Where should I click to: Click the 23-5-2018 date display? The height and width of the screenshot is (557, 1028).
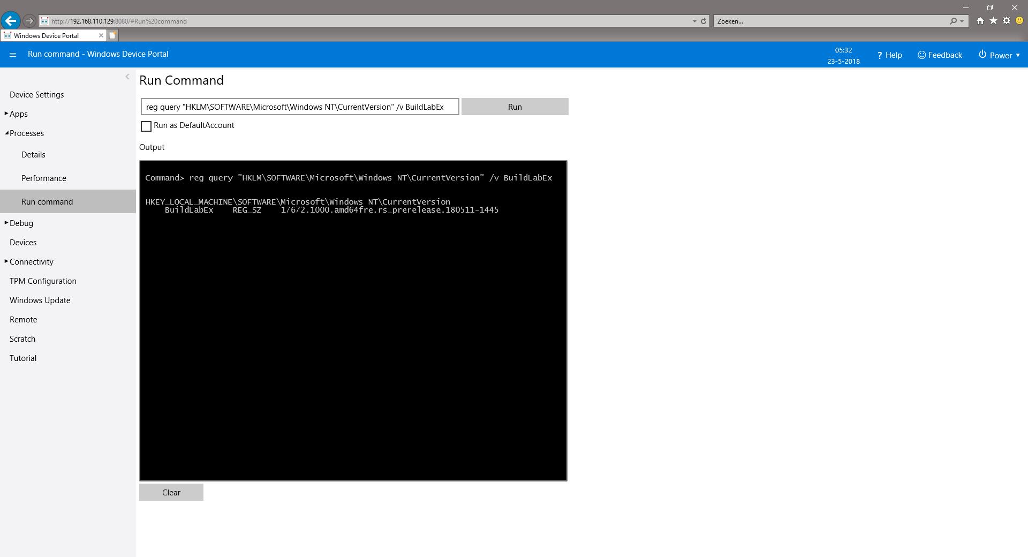click(x=843, y=61)
